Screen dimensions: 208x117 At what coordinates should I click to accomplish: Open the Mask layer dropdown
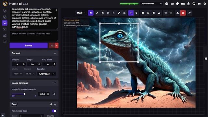(x=81, y=13)
